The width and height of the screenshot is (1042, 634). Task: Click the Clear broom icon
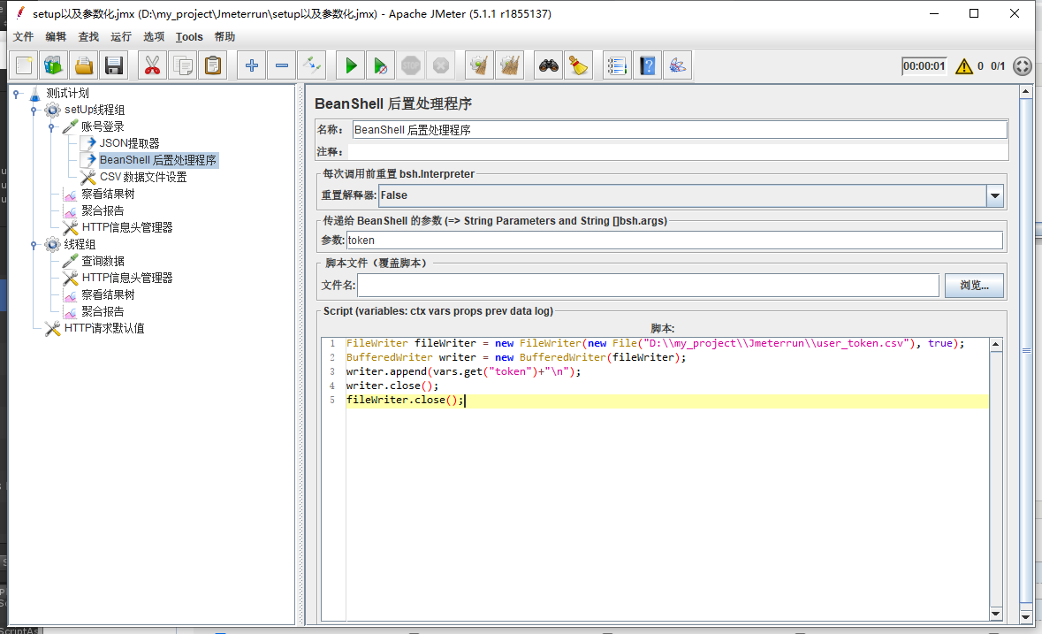[479, 65]
